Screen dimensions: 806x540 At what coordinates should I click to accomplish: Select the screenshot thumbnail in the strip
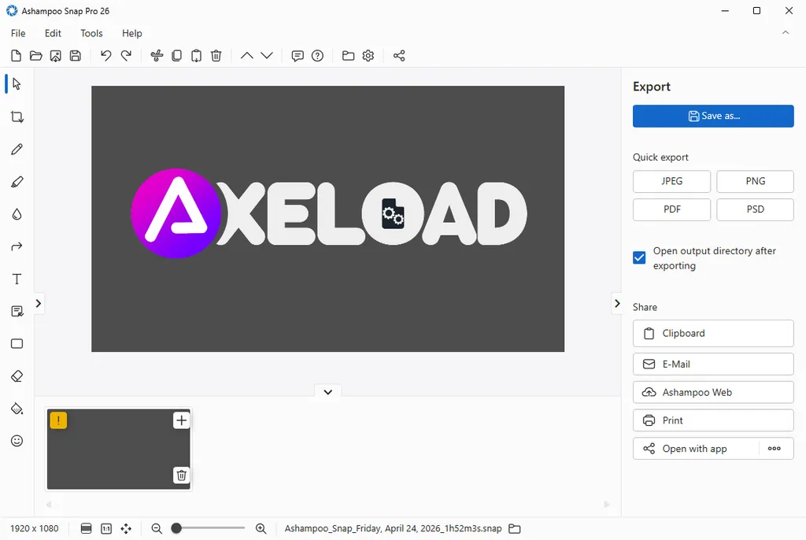point(119,449)
